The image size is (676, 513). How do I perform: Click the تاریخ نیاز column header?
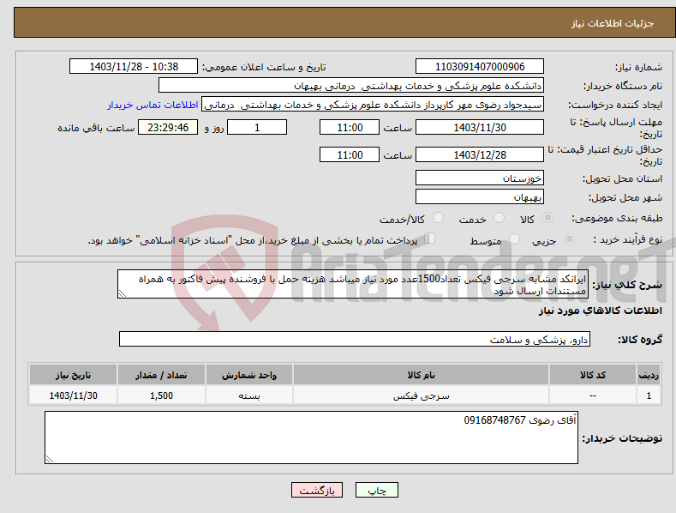(74, 375)
